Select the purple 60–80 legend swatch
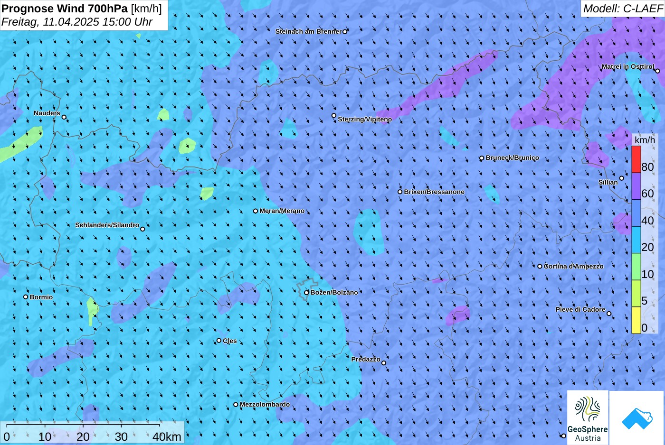This screenshot has height=445, width=665. click(636, 186)
